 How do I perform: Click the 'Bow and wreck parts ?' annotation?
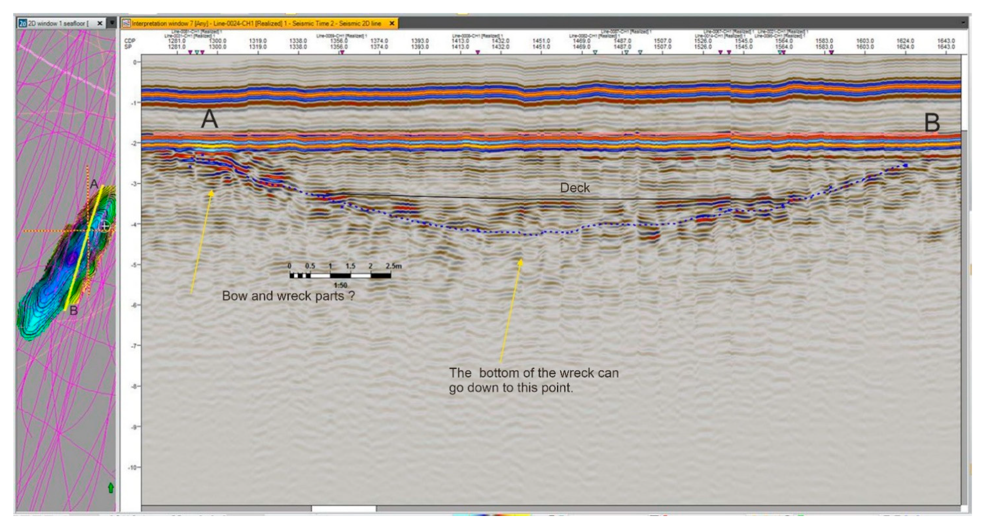coord(288,296)
